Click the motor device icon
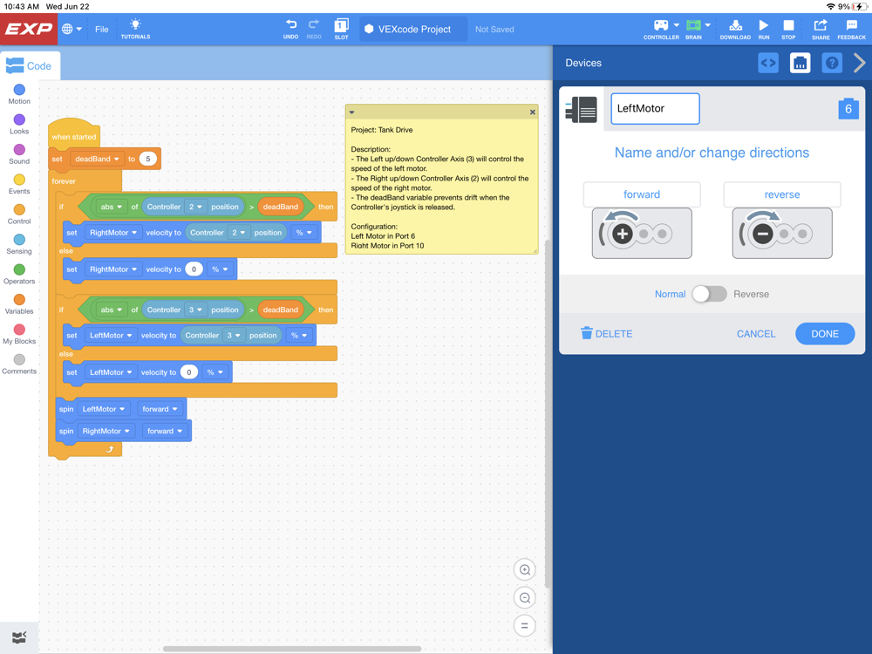The image size is (872, 654). point(581,109)
